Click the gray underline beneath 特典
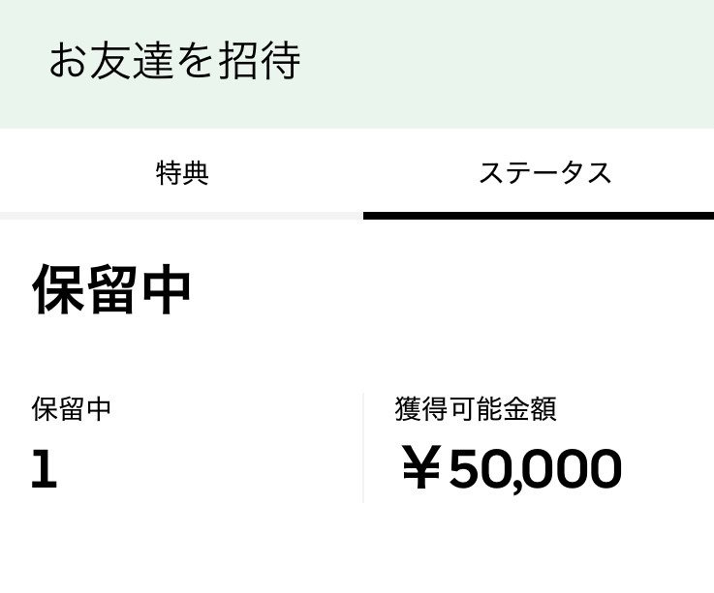714x593 pixels. [x=182, y=216]
